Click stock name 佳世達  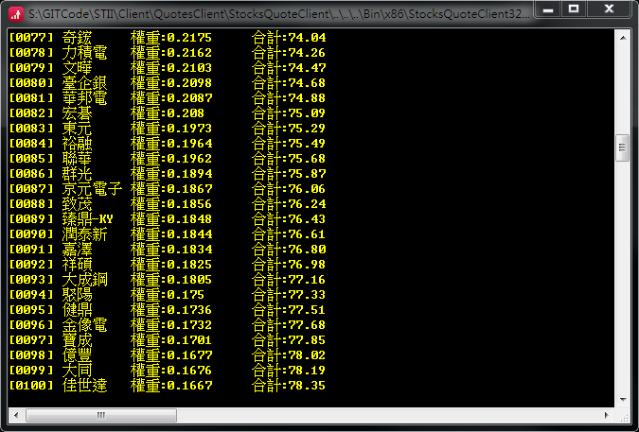click(84, 386)
